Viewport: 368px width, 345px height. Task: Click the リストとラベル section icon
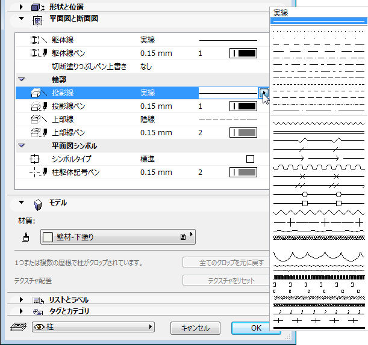pyautogui.click(x=38, y=301)
